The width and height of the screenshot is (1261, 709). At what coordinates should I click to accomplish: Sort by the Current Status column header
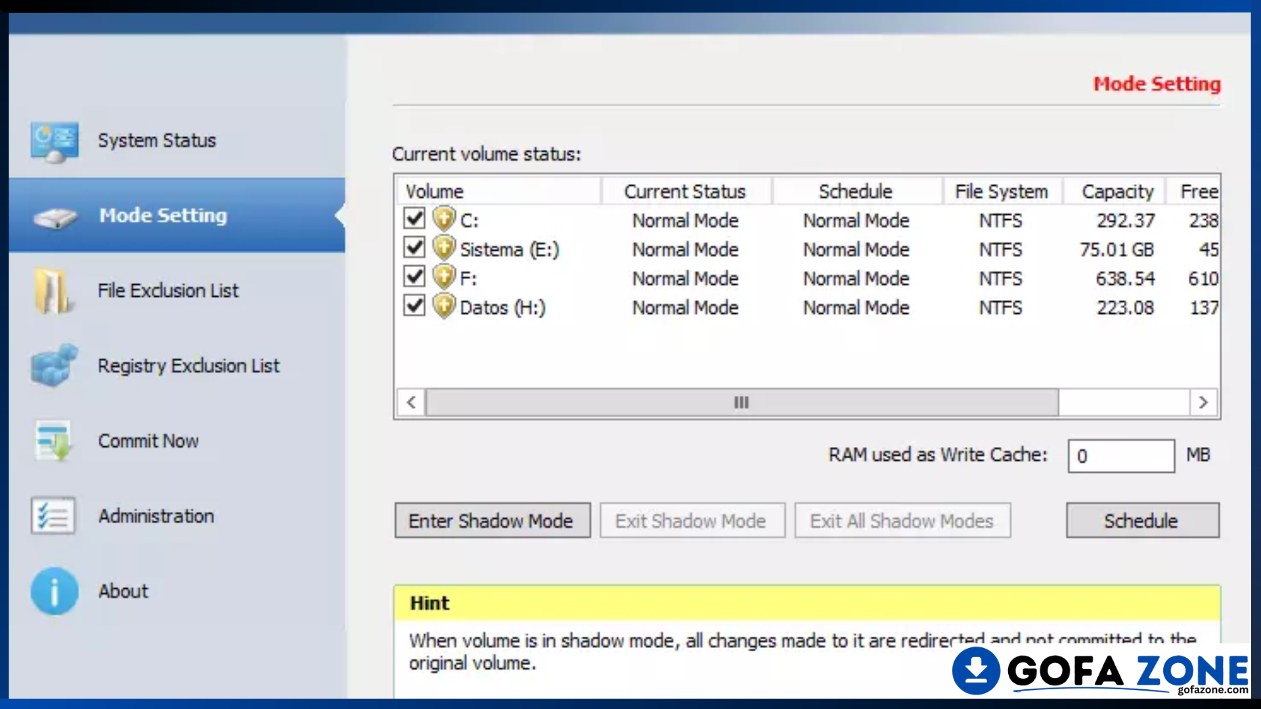pyautogui.click(x=686, y=191)
